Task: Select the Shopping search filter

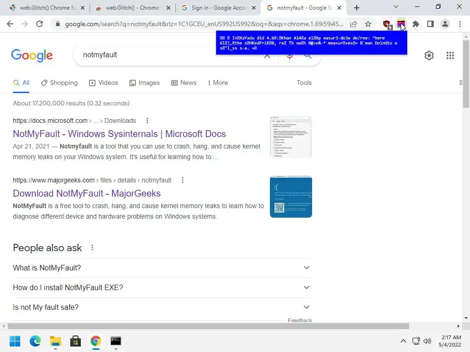Action: coord(59,83)
